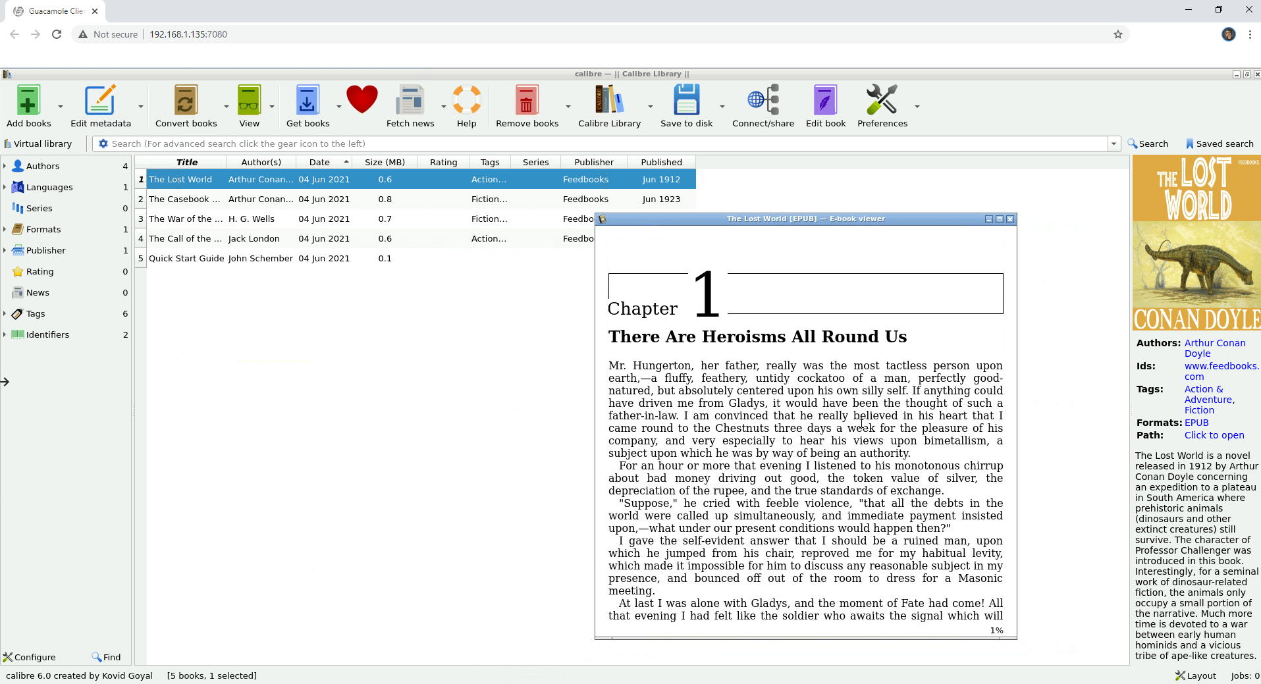Open Edit metadata tool
The image size is (1261, 684).
(100, 101)
